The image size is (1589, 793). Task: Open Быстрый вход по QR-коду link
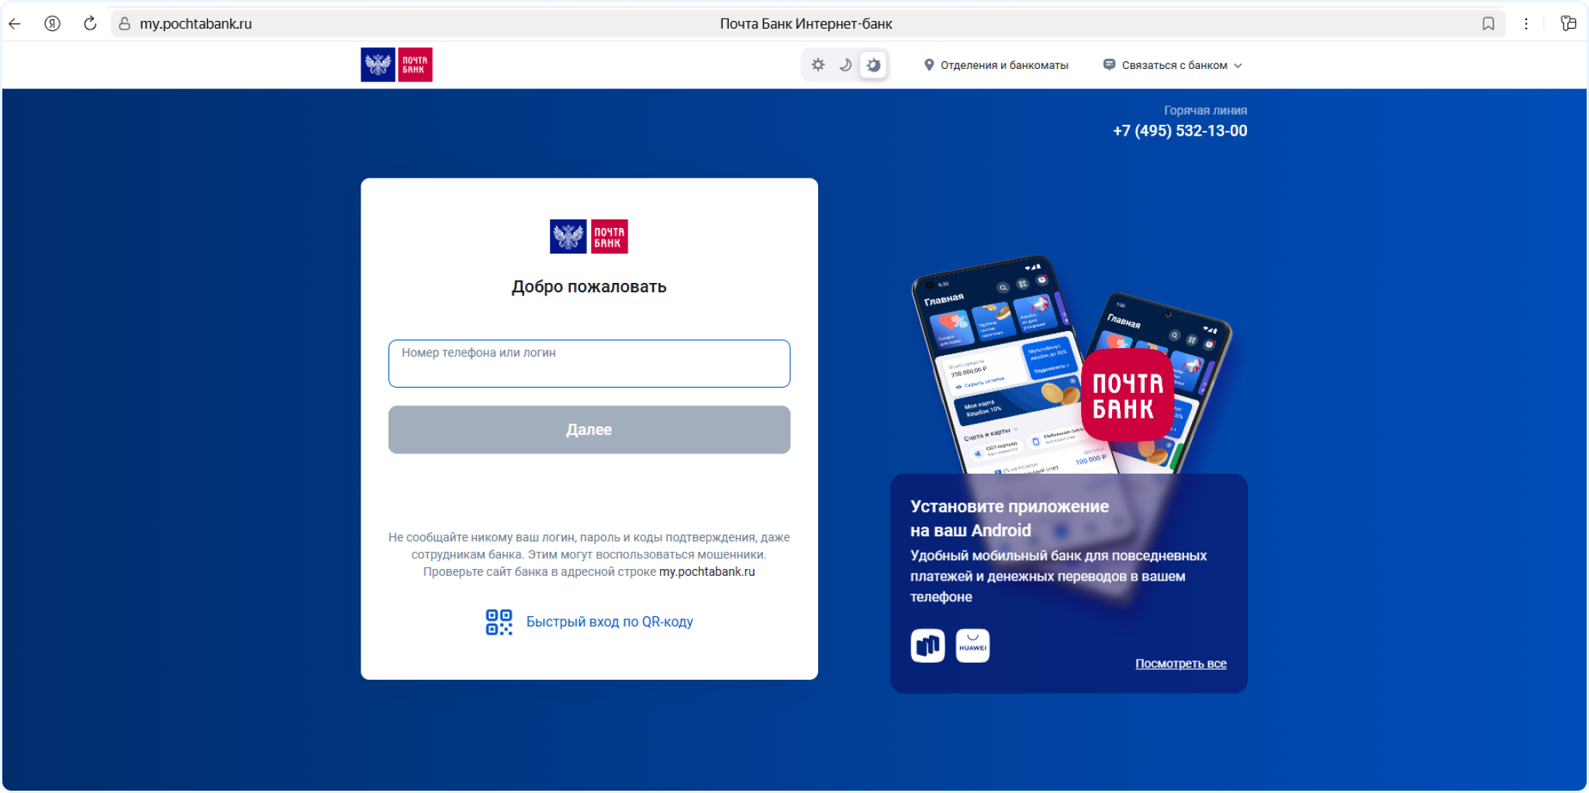coord(610,622)
